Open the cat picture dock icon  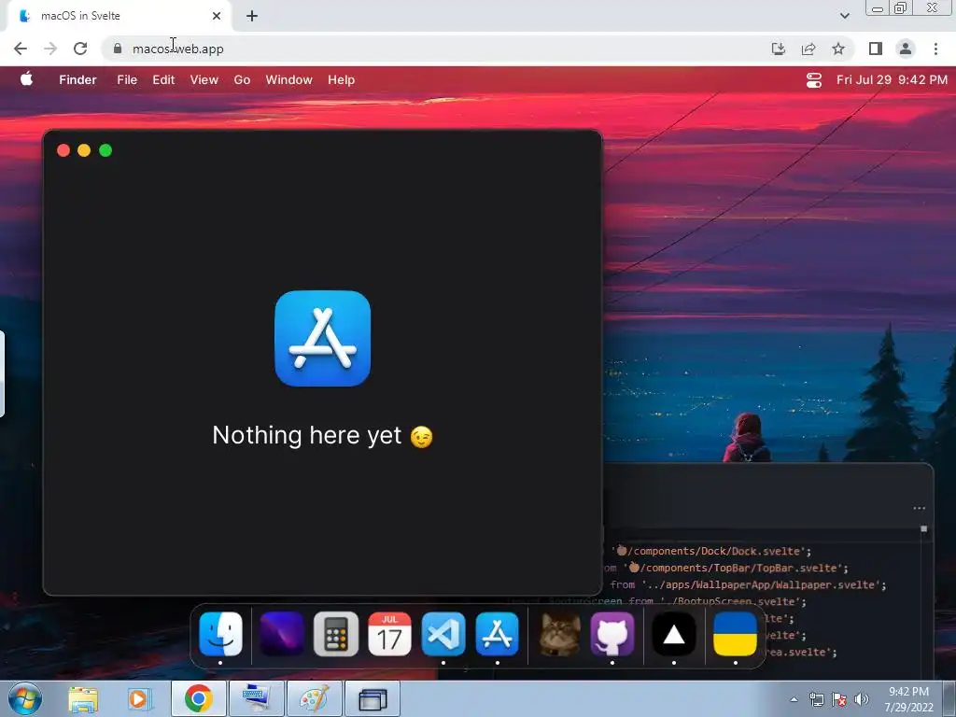point(559,634)
